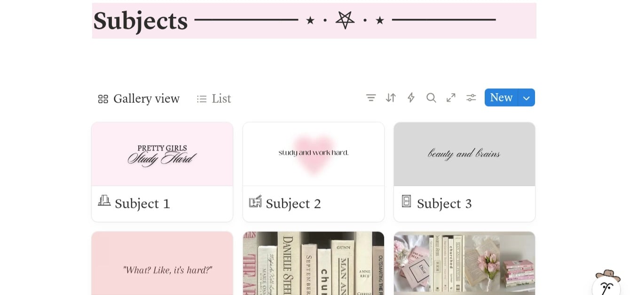Select the 'beauty and brains' cover image
The image size is (630, 295).
click(x=465, y=154)
